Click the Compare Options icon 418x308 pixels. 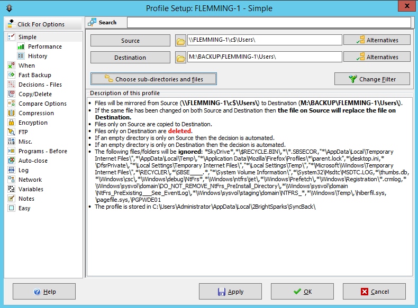coord(12,104)
